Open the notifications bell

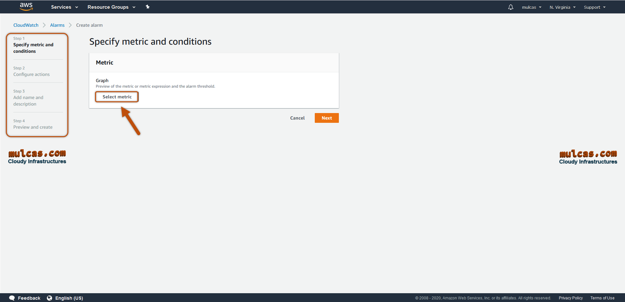(510, 7)
